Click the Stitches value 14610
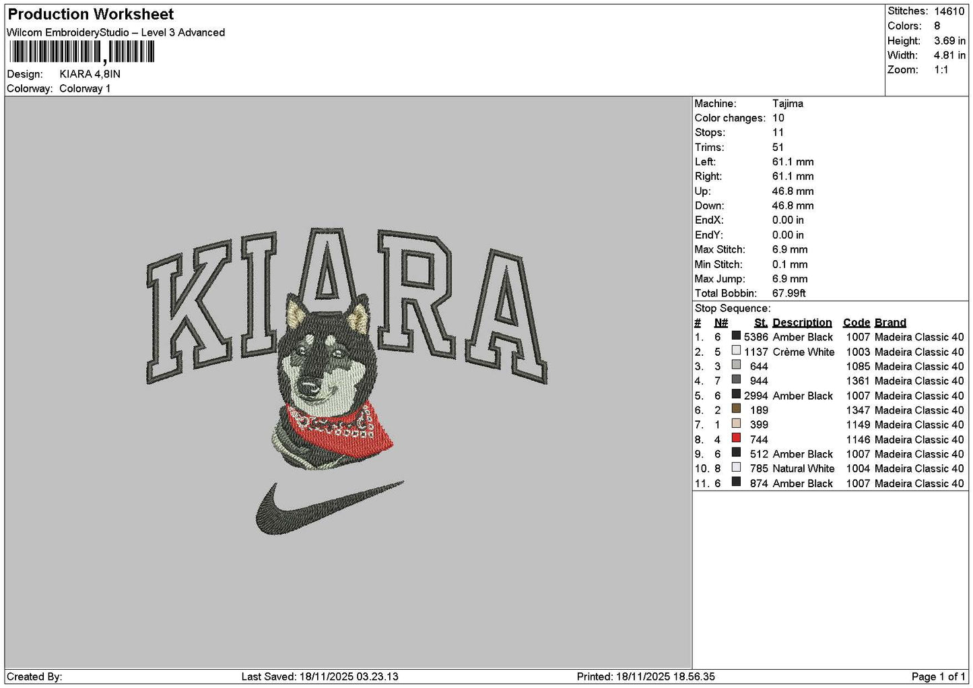973x688 pixels. (949, 11)
